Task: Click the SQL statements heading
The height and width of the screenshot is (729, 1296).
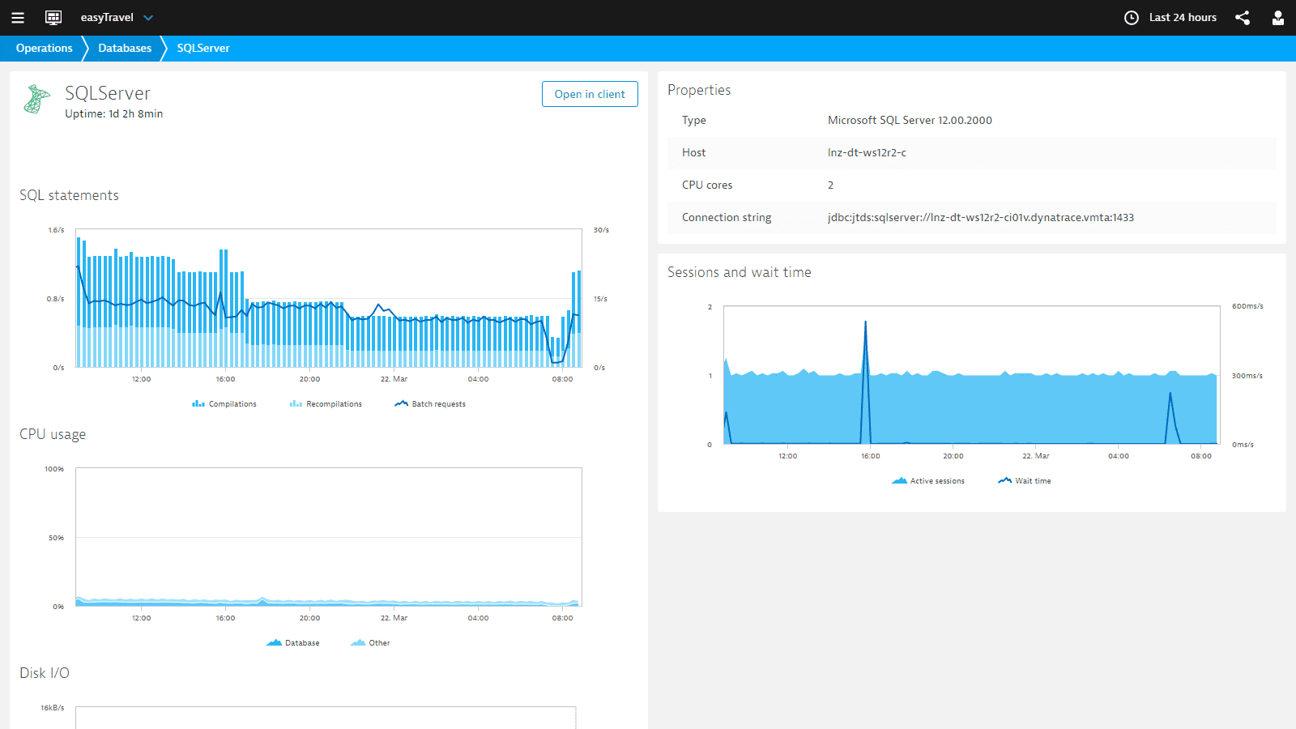Action: pyautogui.click(x=69, y=195)
